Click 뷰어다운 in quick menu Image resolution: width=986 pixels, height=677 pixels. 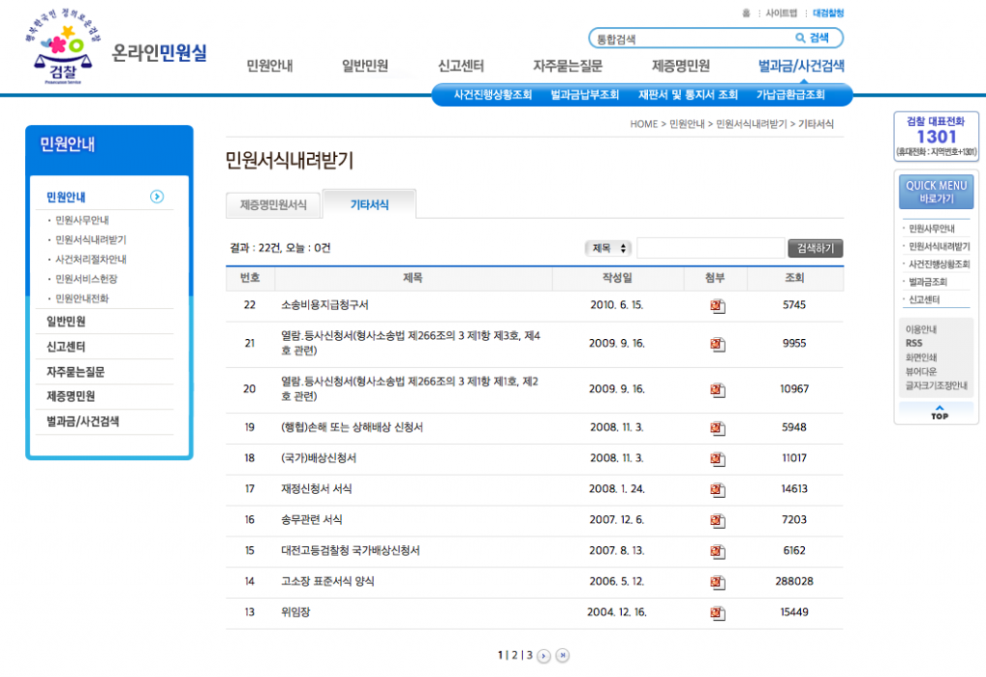click(x=921, y=371)
